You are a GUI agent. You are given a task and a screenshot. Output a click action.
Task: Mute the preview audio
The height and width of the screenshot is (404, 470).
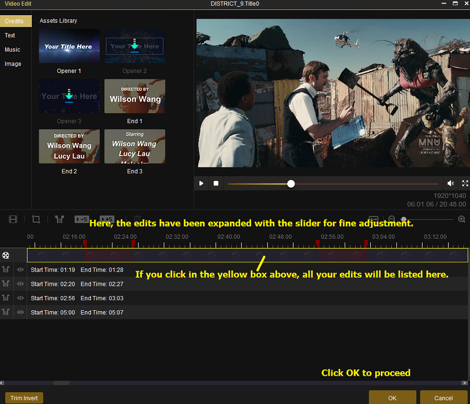(x=450, y=183)
